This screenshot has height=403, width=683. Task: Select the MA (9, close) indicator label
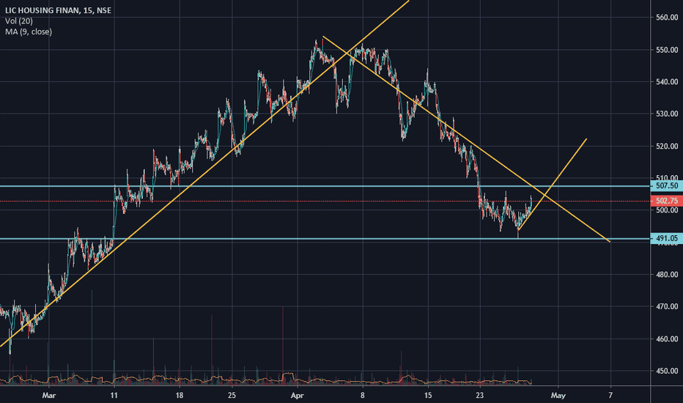click(29, 32)
